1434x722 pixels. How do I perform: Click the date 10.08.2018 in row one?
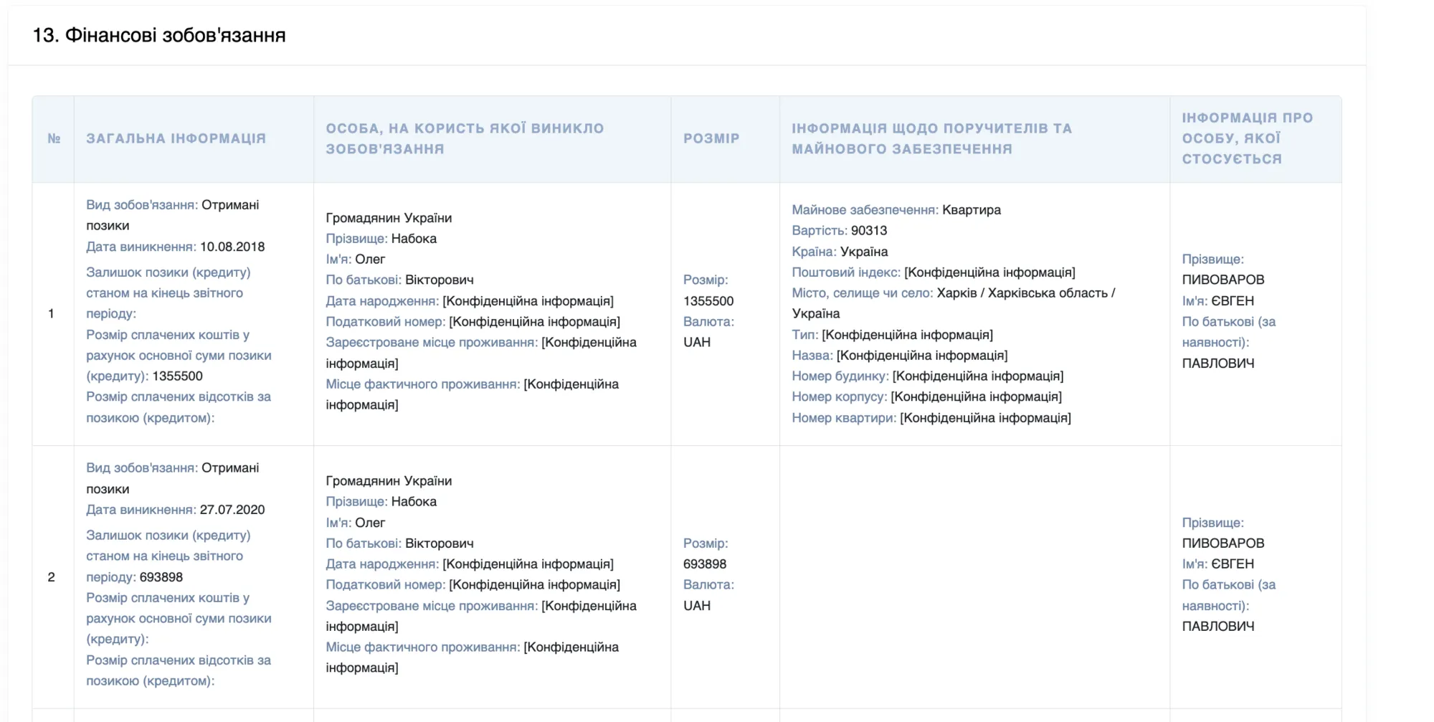232,247
